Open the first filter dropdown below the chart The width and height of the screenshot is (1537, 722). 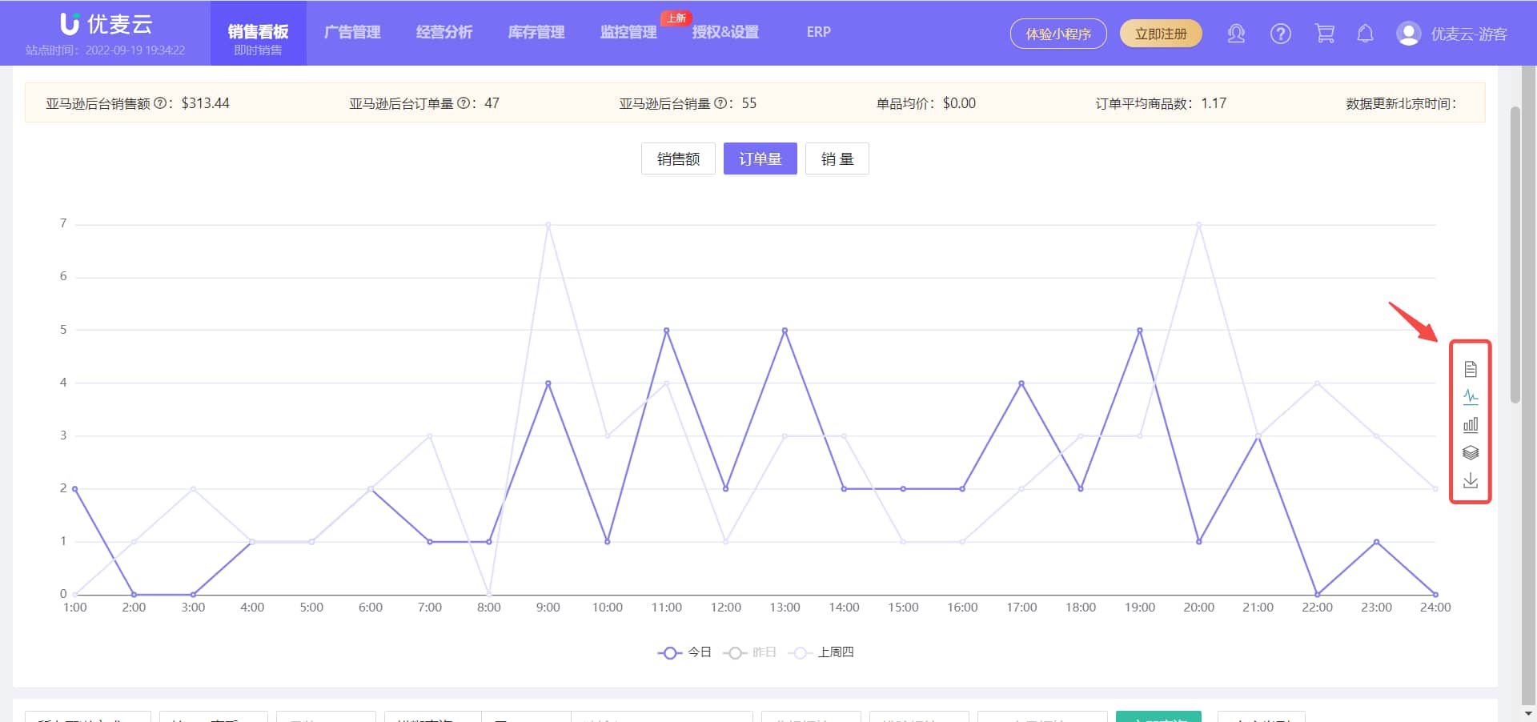point(86,717)
